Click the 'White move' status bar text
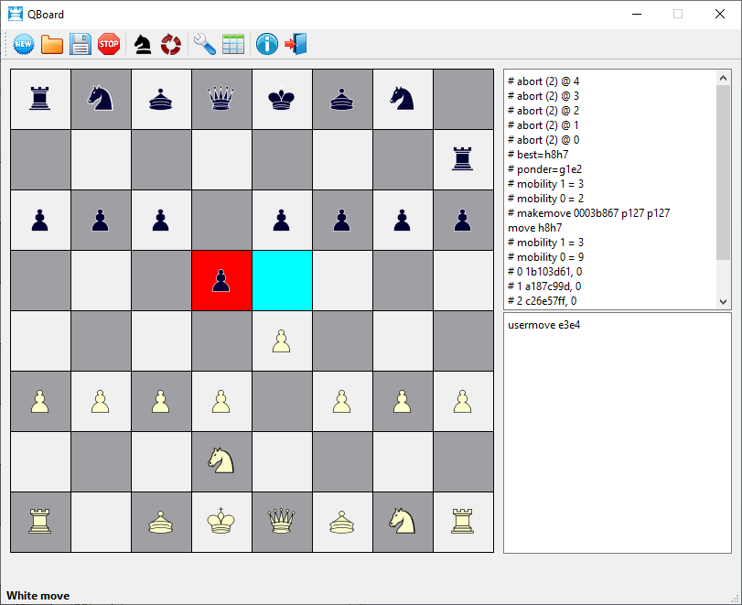This screenshot has width=742, height=605. [x=38, y=596]
